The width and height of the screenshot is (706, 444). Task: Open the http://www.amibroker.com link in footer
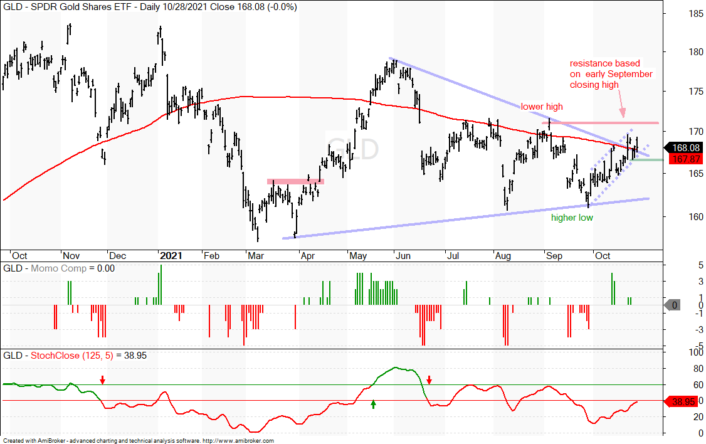pyautogui.click(x=238, y=441)
